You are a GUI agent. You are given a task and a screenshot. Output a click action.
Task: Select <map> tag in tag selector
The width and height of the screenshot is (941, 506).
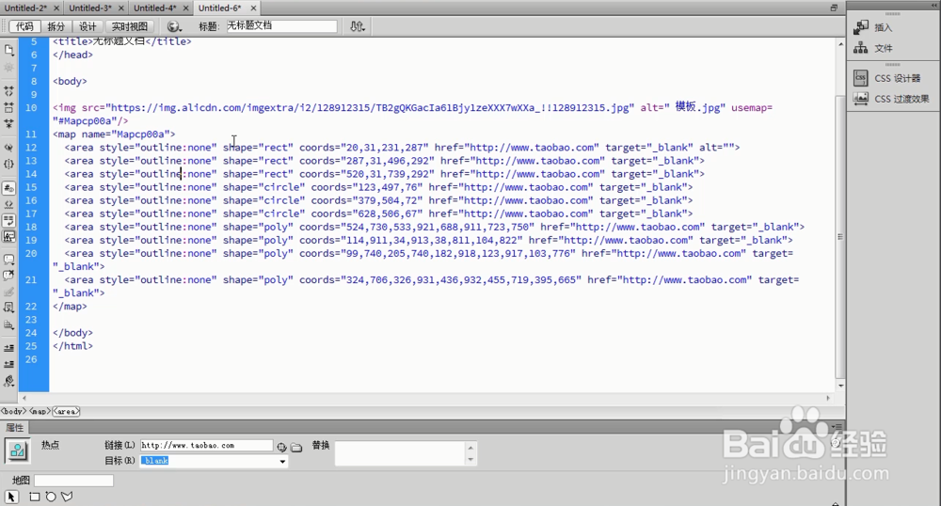pyautogui.click(x=39, y=411)
